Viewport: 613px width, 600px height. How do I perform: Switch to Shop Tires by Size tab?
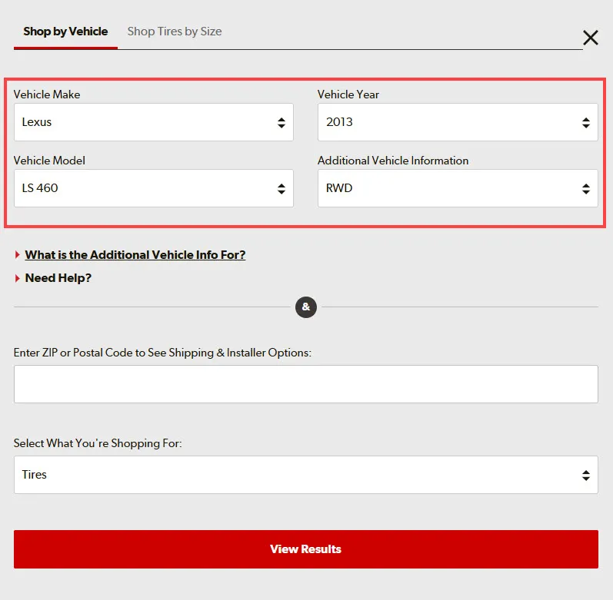click(x=175, y=31)
